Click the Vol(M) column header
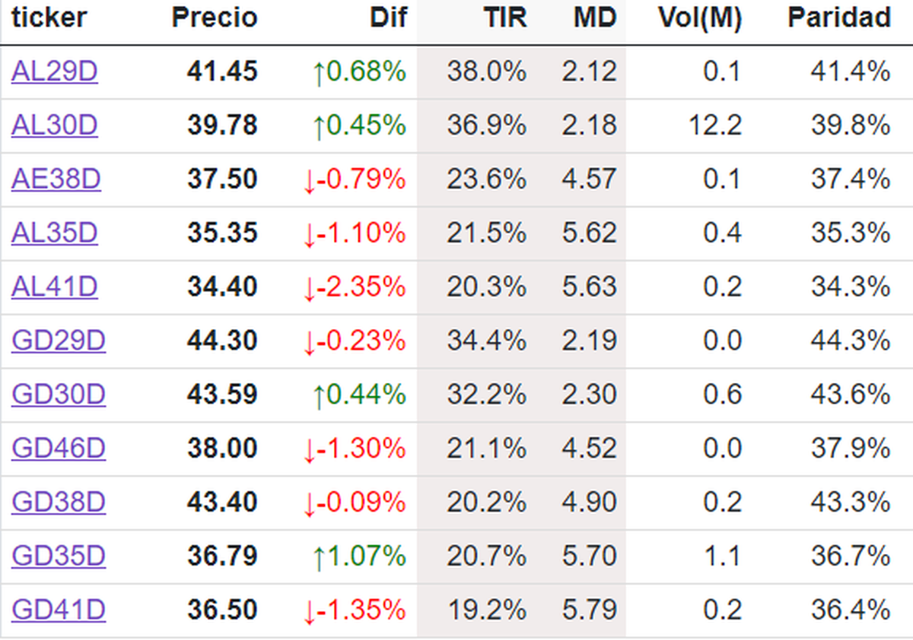The width and height of the screenshot is (913, 640). point(700,18)
